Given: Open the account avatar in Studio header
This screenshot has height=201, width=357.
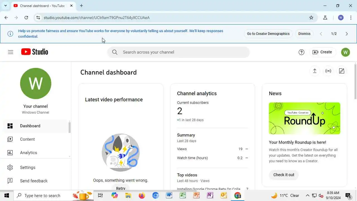Looking at the screenshot, I should [346, 52].
